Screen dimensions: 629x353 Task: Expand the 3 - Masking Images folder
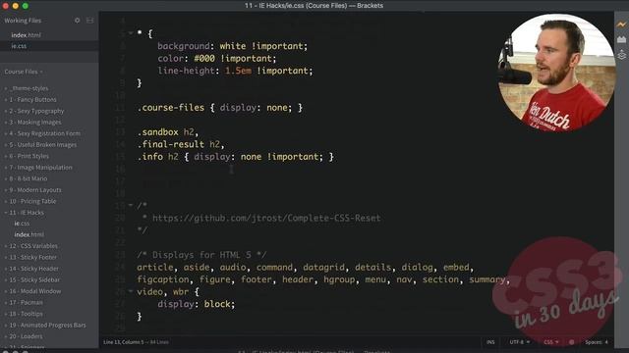tap(6, 122)
